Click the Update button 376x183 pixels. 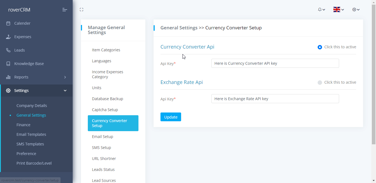[x=171, y=117]
